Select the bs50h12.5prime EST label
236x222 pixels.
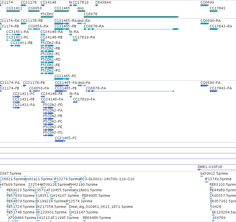pyautogui.click(x=214, y=174)
